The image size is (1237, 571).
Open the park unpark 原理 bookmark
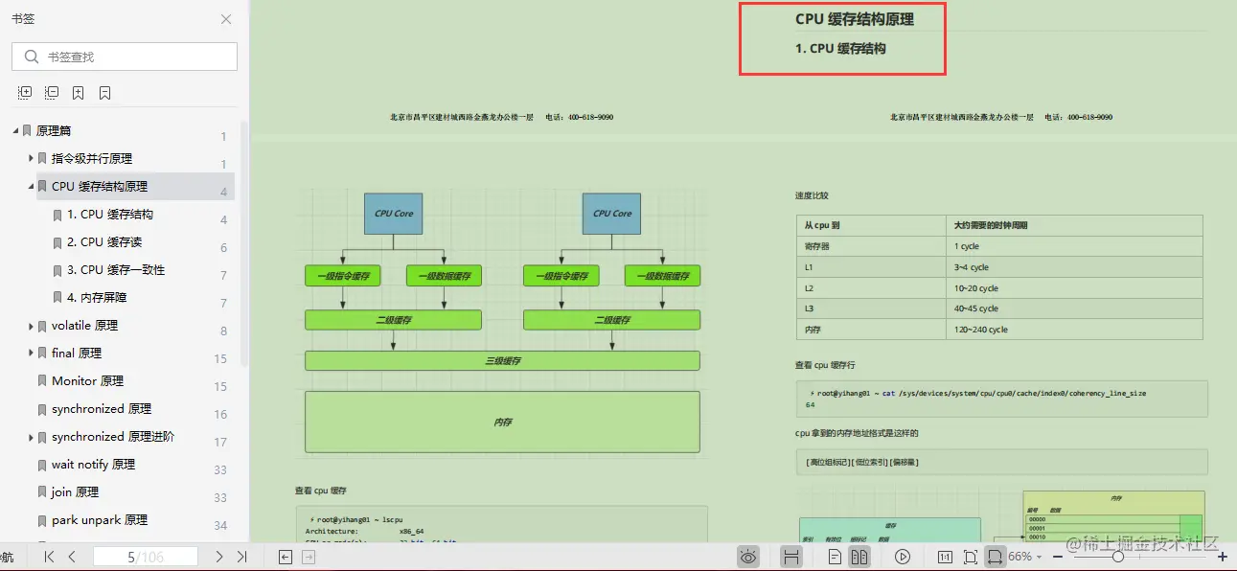point(100,520)
